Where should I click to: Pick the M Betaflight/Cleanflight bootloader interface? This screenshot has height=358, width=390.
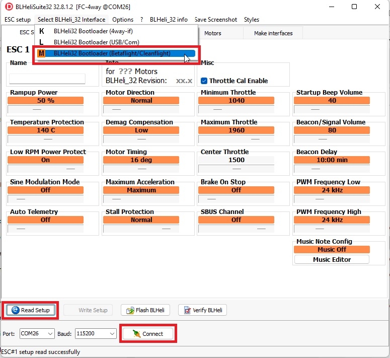112,53
